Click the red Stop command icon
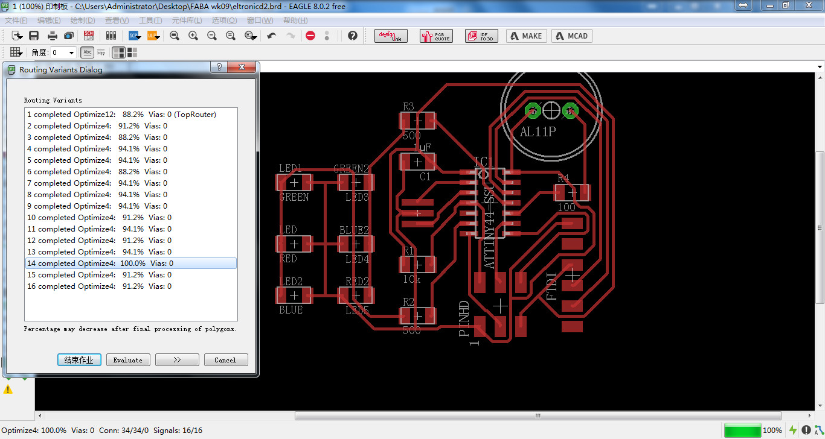825x439 pixels. (x=310, y=36)
